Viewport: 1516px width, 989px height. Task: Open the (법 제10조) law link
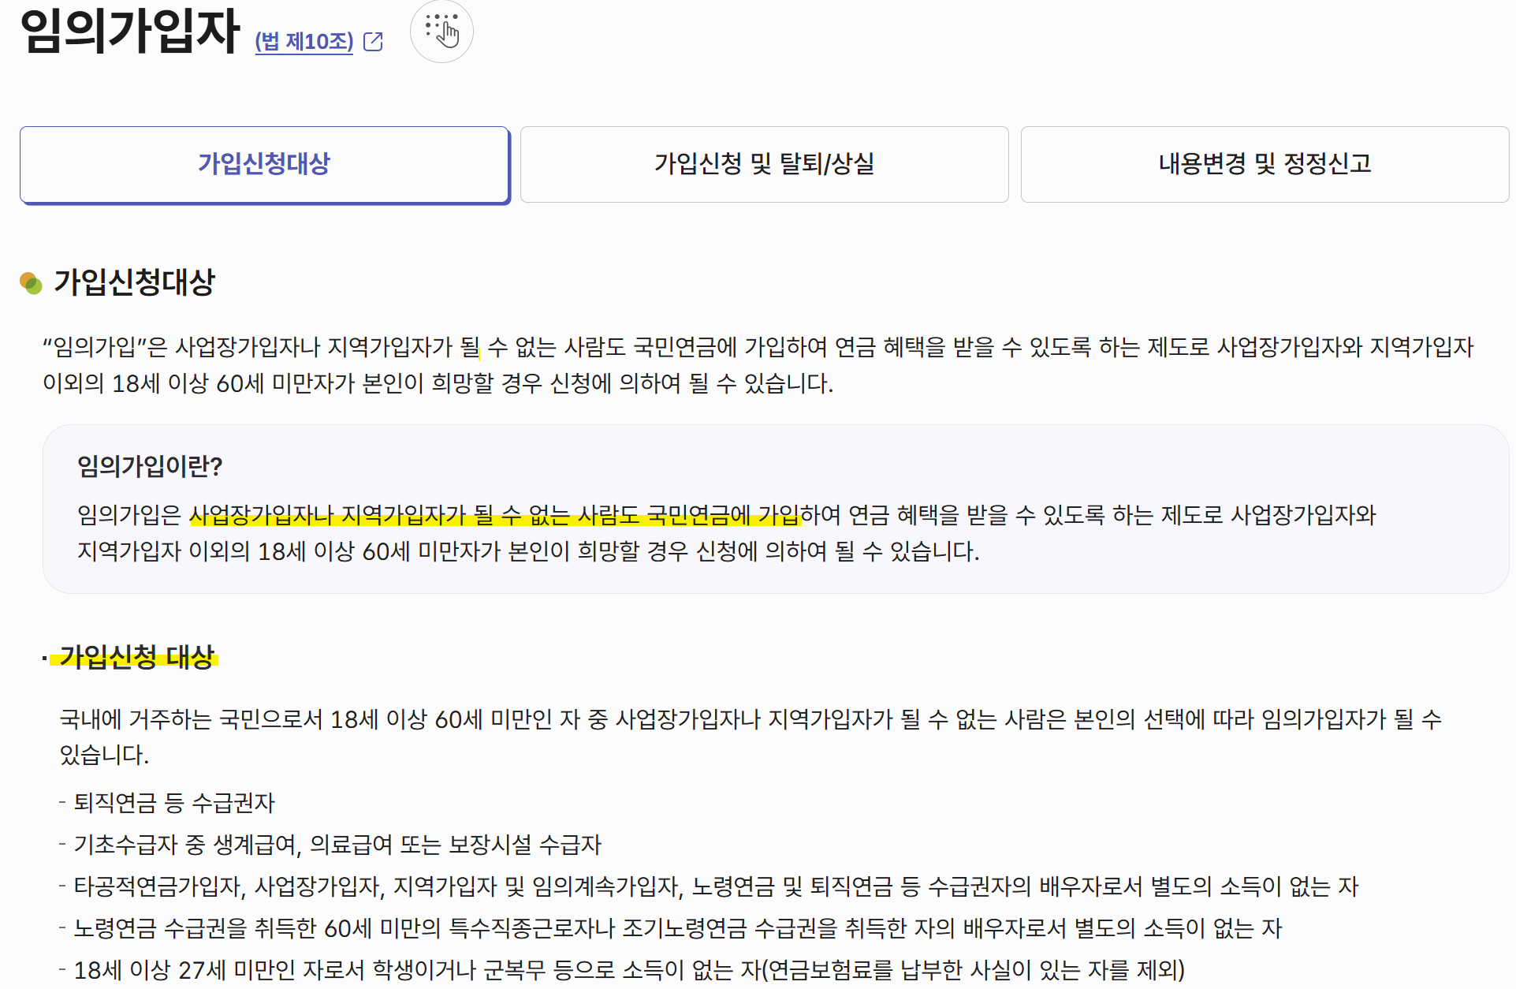[x=304, y=42]
